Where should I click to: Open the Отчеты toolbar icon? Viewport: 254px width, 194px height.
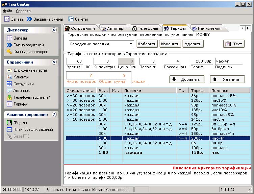pos(71,19)
